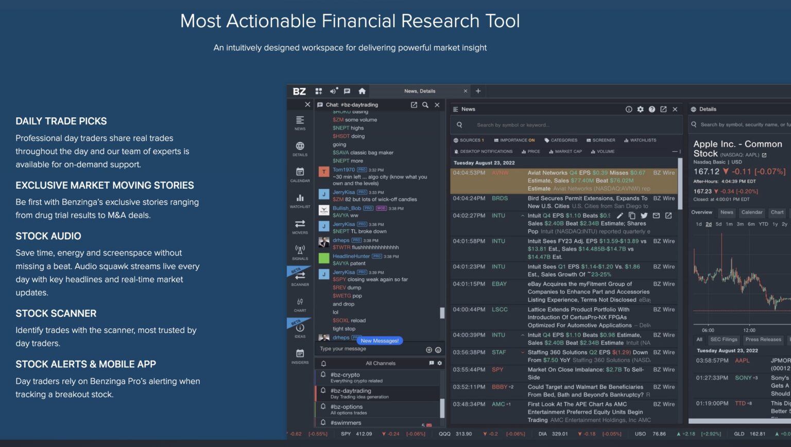Select the News, Details workspace tab
This screenshot has height=447, width=791.
click(419, 91)
